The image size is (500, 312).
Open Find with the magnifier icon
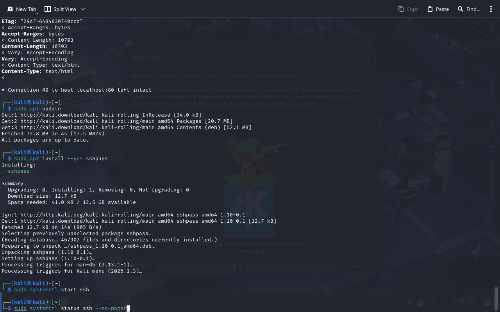461,9
